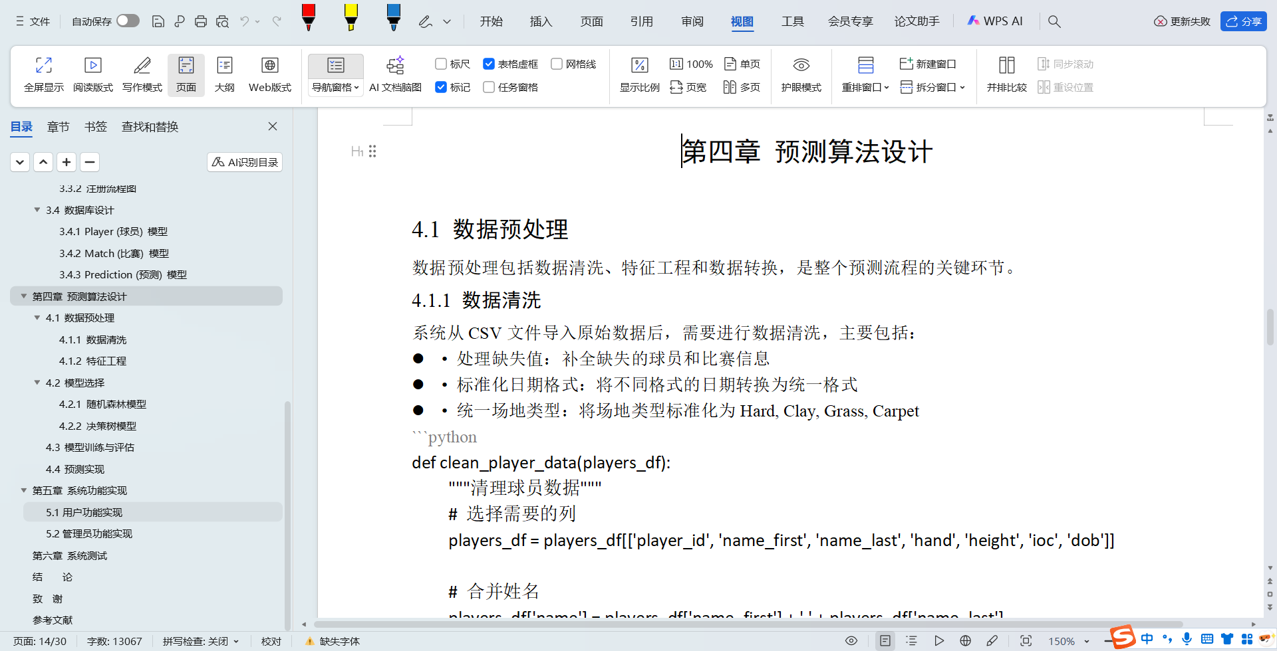Toggle the 自动保存 auto-save switch
1277x651 pixels.
click(x=128, y=21)
